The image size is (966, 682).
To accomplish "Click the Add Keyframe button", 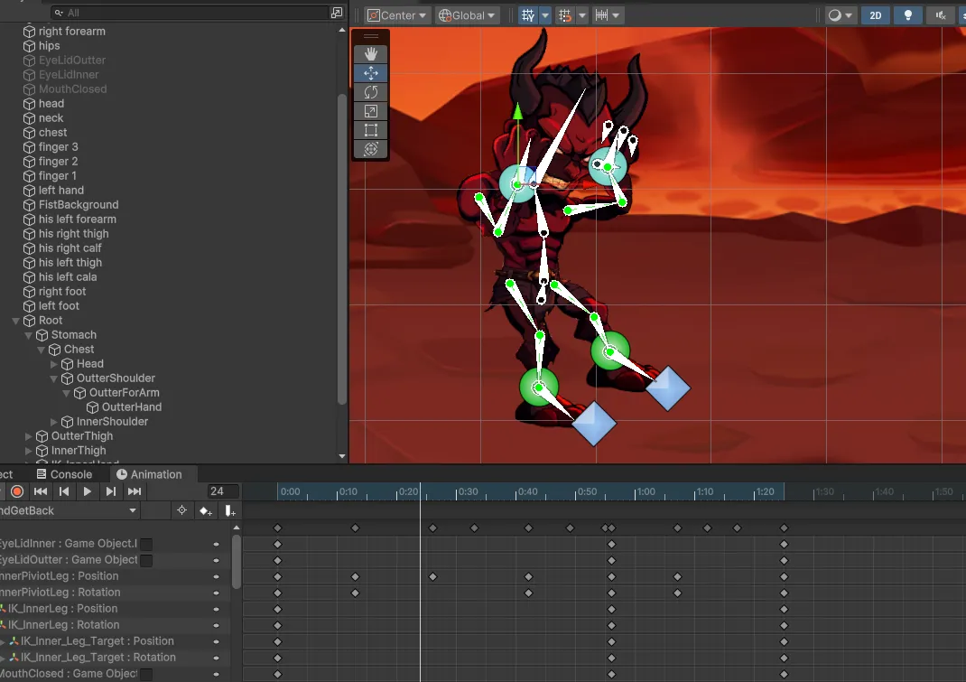I will coord(206,511).
